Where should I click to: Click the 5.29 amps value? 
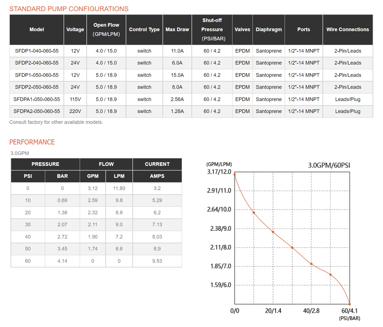click(157, 200)
